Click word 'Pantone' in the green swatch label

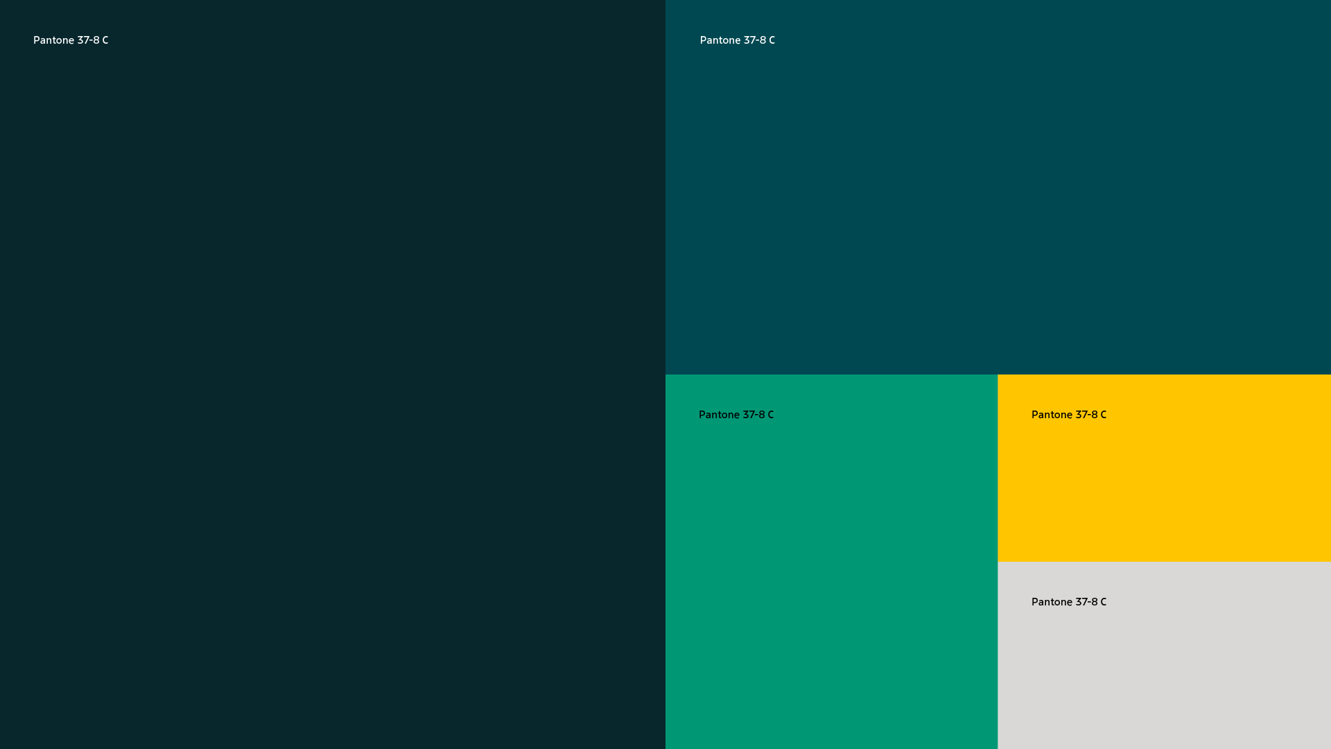point(719,415)
